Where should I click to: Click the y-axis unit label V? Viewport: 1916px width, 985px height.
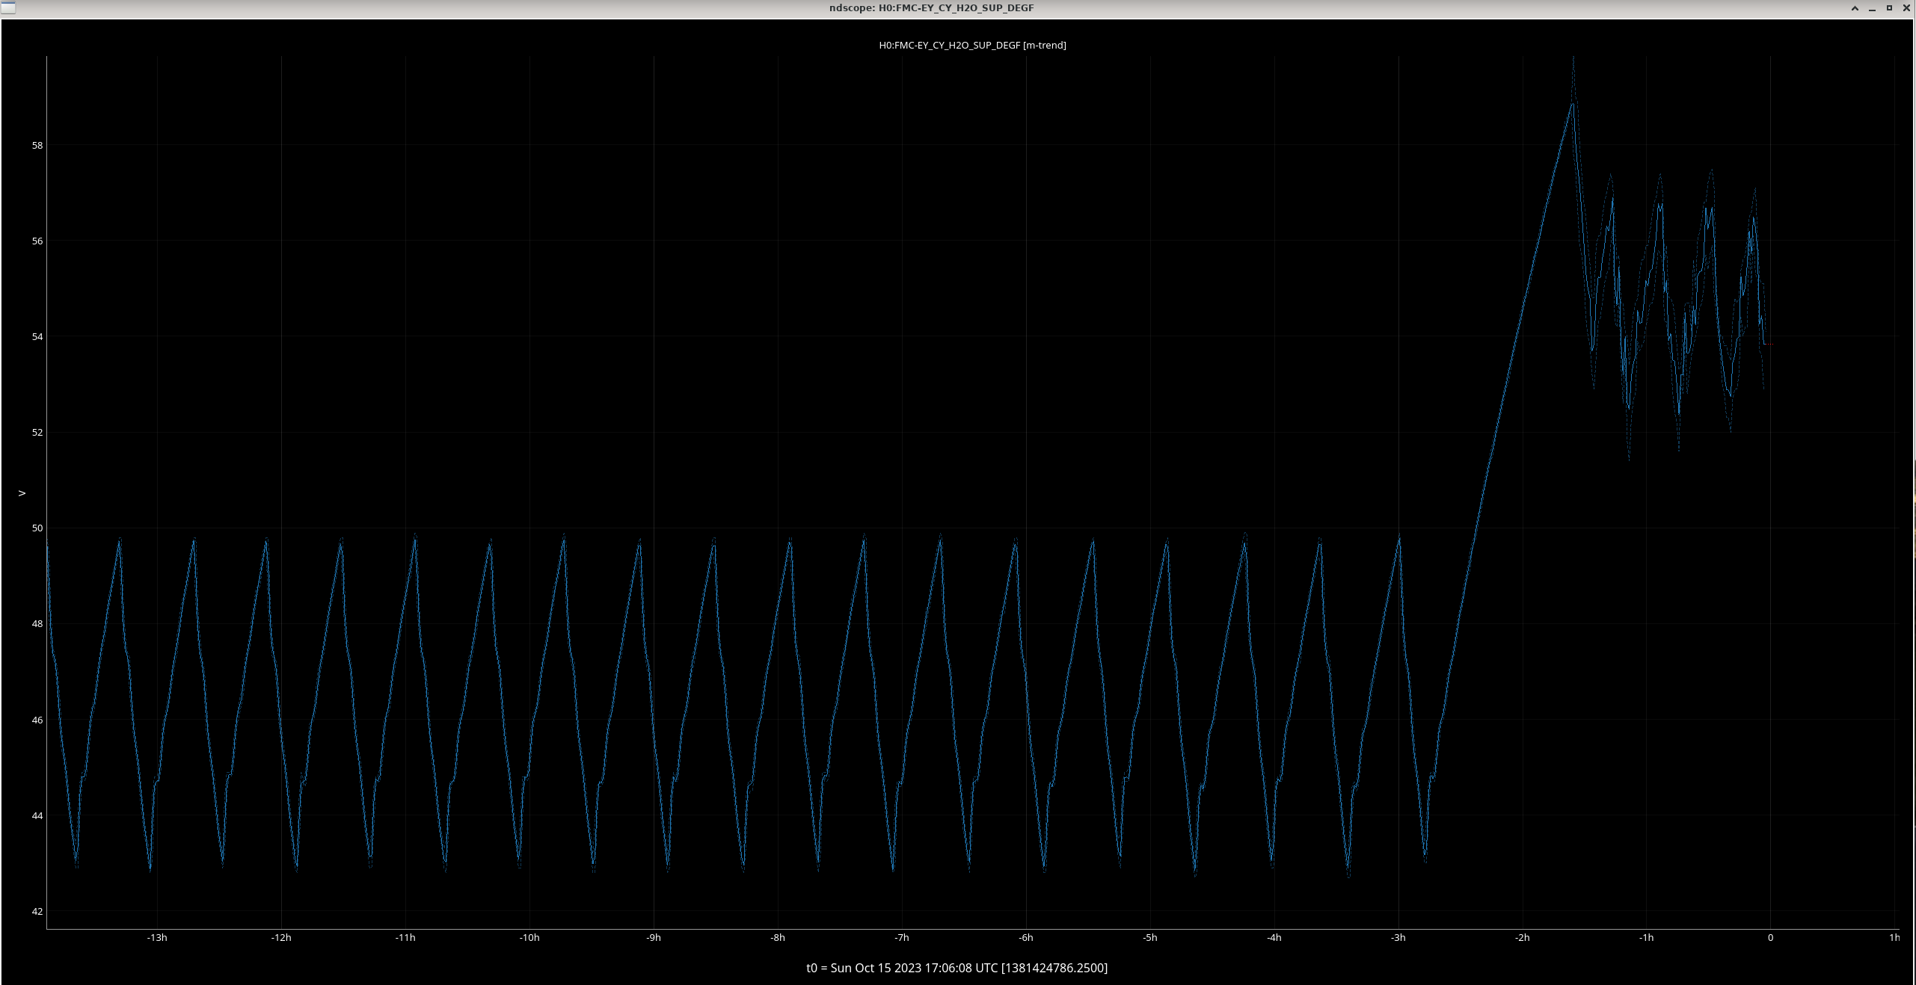point(22,493)
